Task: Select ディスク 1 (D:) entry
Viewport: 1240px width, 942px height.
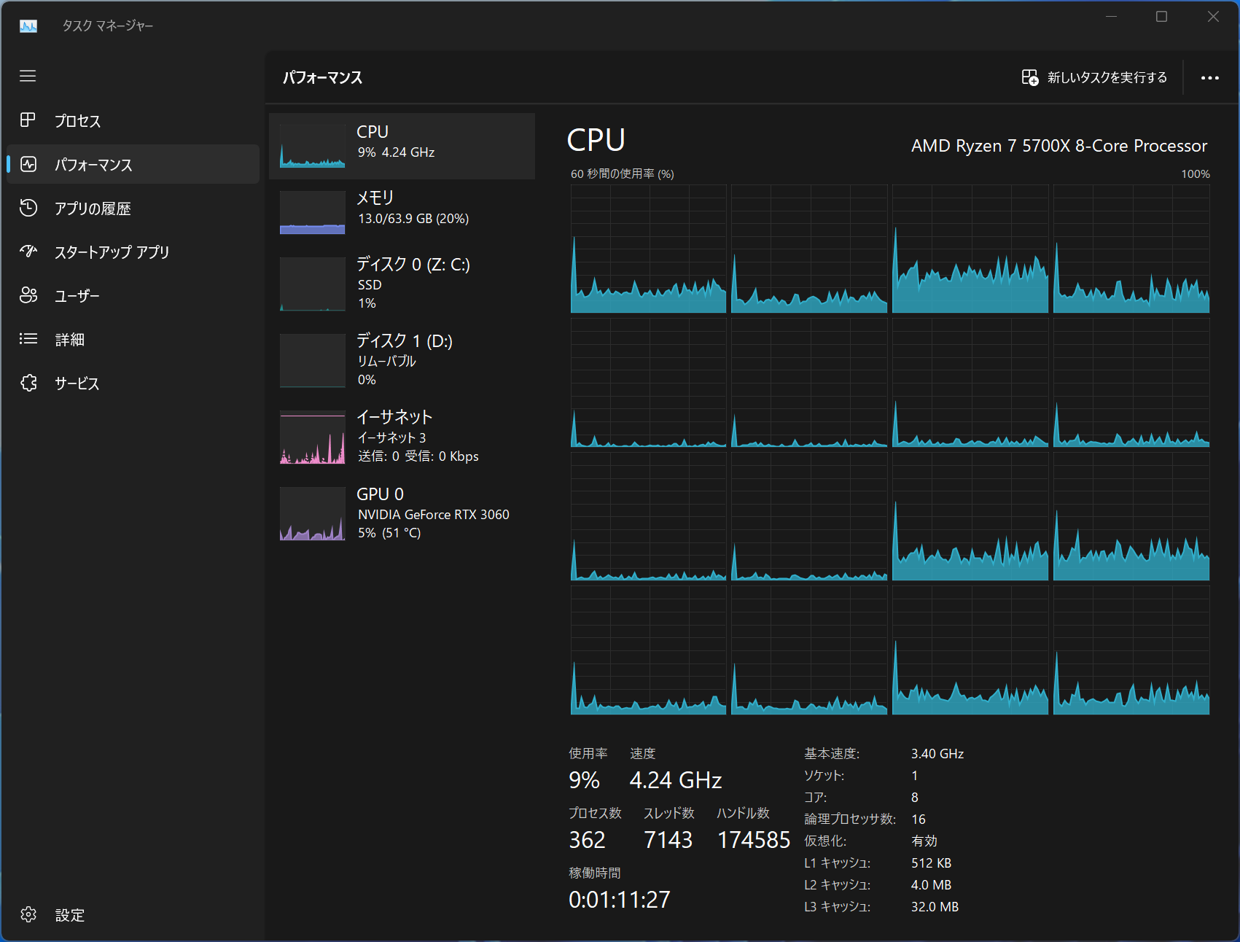Action: click(402, 360)
